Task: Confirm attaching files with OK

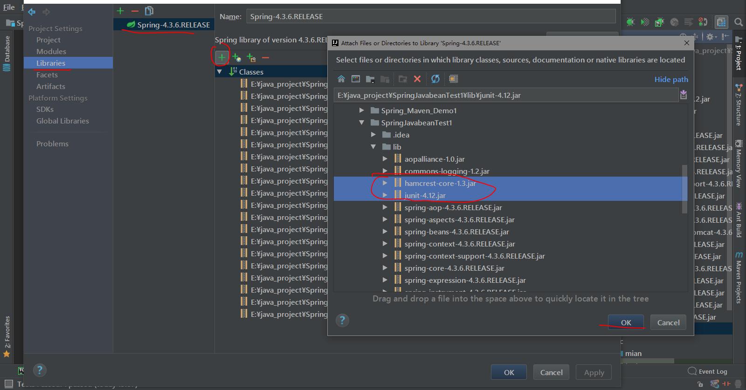Action: (x=626, y=322)
